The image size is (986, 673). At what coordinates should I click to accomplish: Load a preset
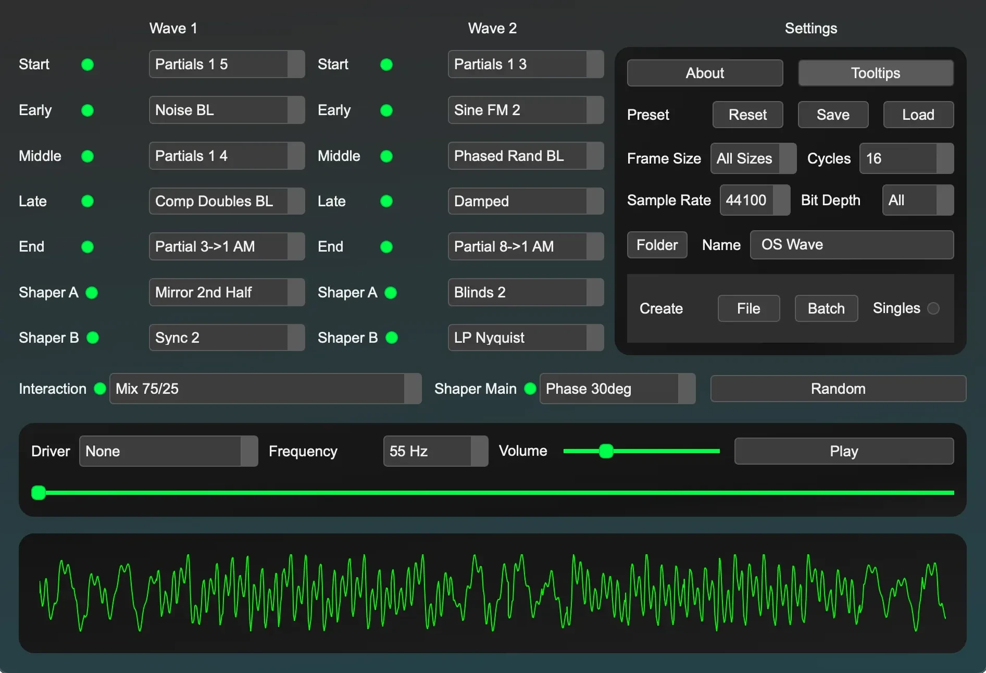coord(918,115)
